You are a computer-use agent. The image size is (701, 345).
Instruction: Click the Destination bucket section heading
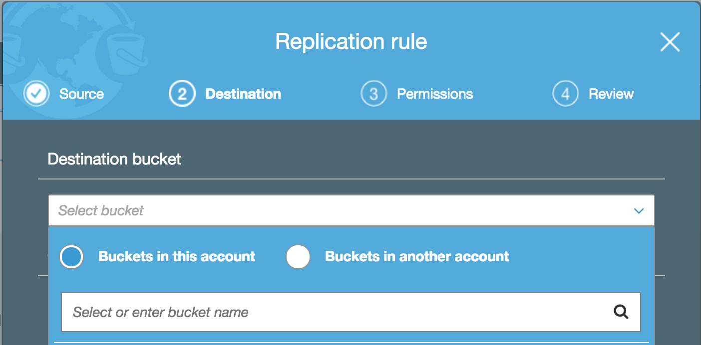point(114,159)
